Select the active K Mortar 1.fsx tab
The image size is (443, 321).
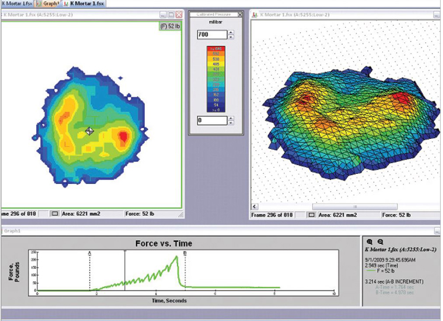coord(86,3)
